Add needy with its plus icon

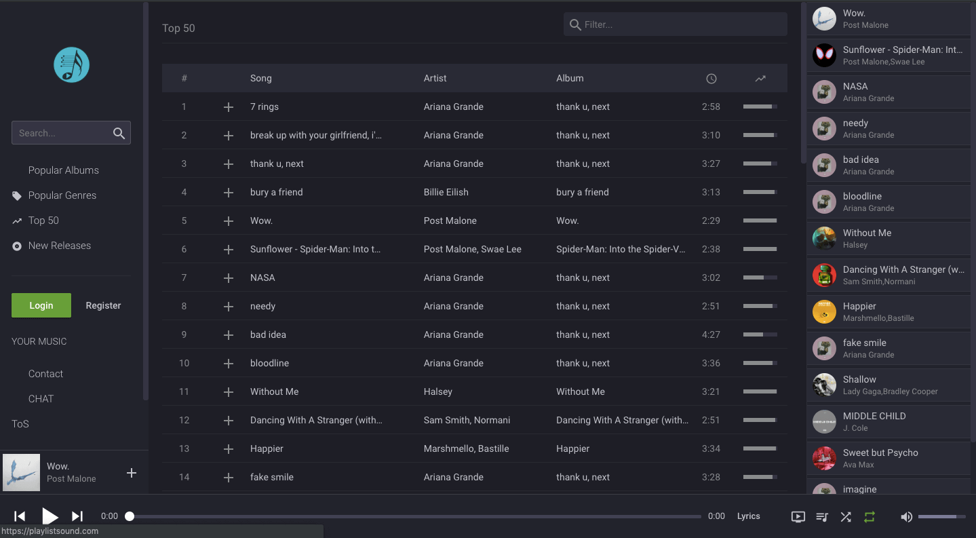[x=229, y=307]
